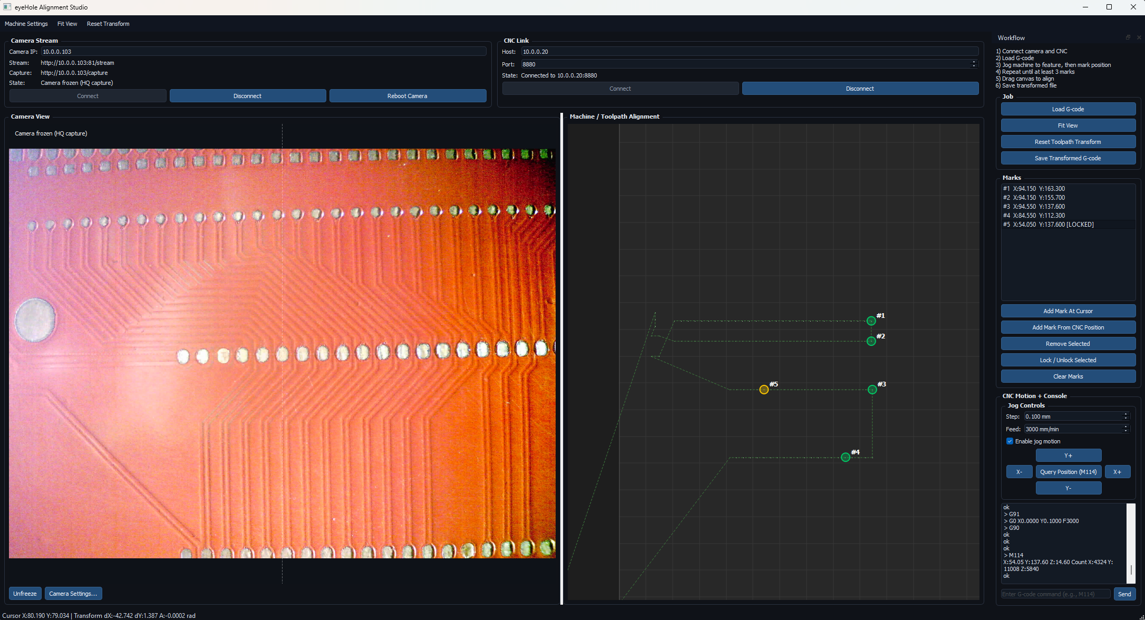Click the eyeHole app icon in title bar

tap(7, 7)
